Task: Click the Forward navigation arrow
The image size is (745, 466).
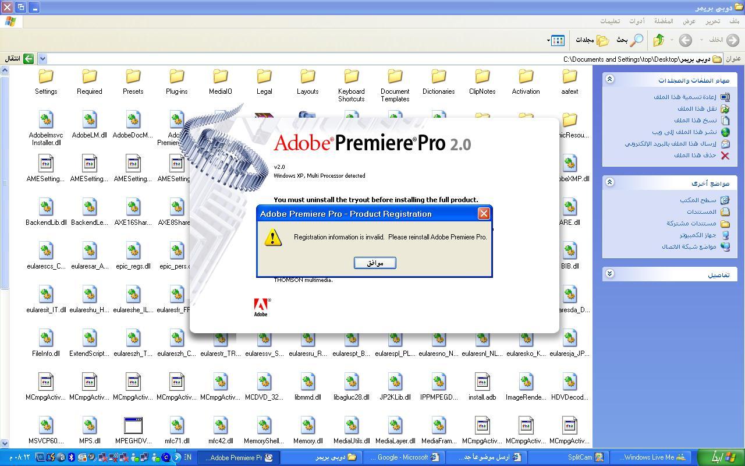Action: click(x=686, y=40)
